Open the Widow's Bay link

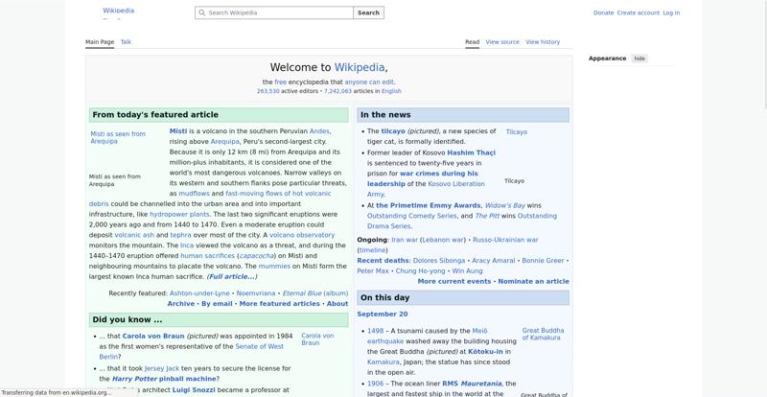point(505,205)
